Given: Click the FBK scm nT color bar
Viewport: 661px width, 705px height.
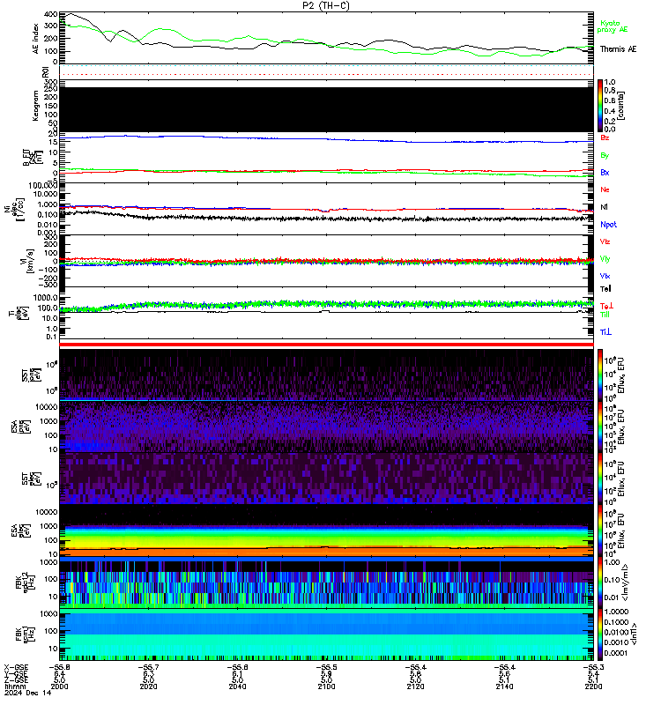Looking at the screenshot, I should (x=600, y=634).
